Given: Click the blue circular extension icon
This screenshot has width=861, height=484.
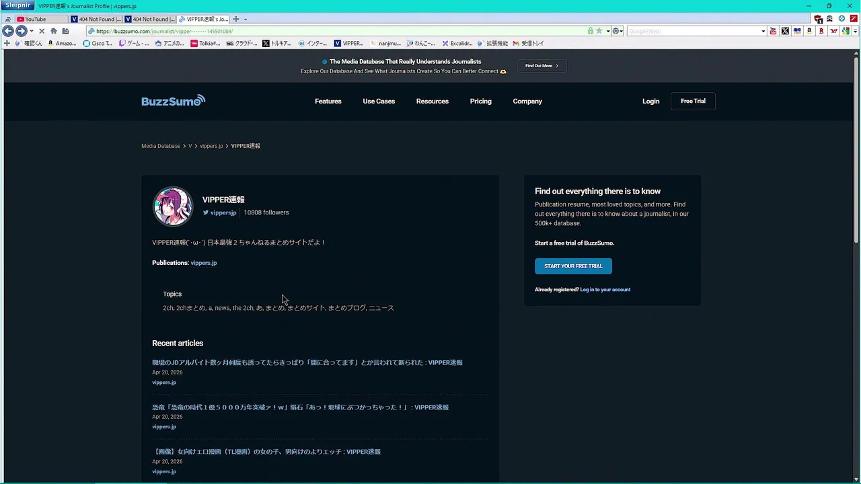Looking at the screenshot, I should [841, 19].
